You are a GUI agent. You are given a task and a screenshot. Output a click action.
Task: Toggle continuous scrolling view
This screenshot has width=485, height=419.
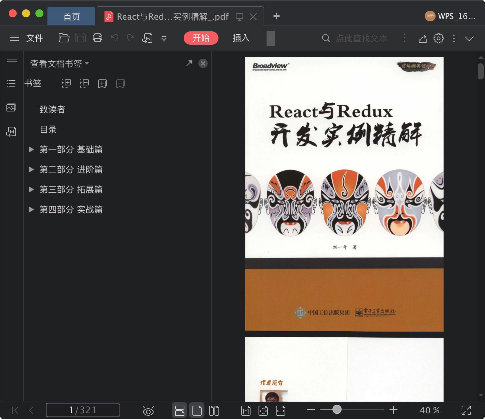pos(179,410)
